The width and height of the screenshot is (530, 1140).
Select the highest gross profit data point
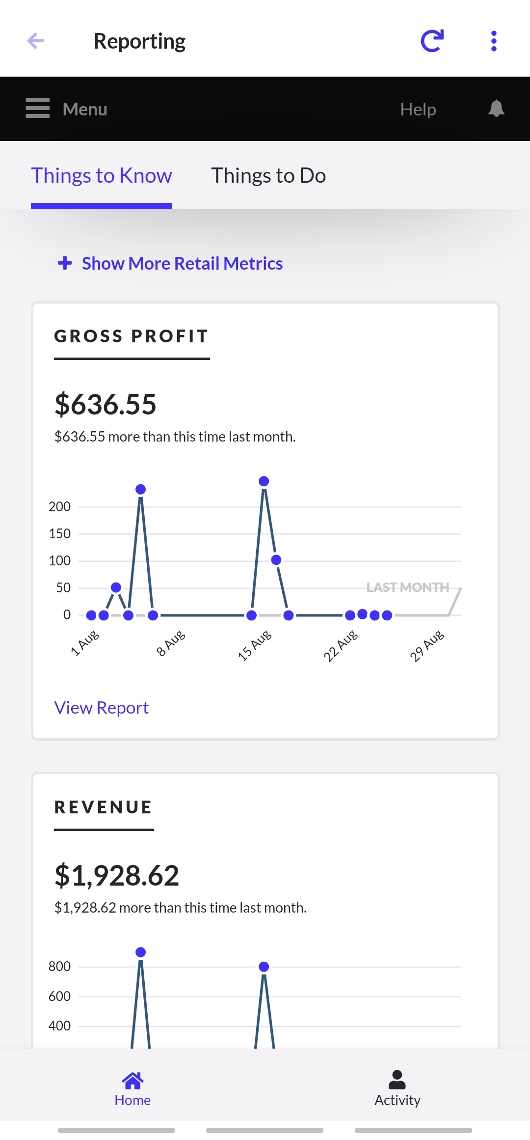coord(264,481)
